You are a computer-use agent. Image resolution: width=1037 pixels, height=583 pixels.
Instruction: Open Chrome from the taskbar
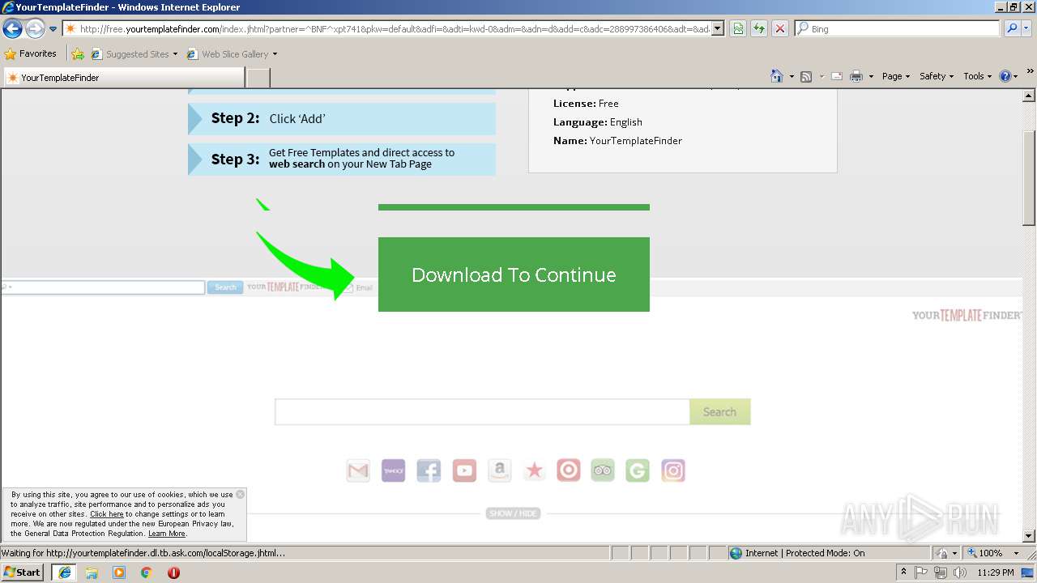point(146,572)
